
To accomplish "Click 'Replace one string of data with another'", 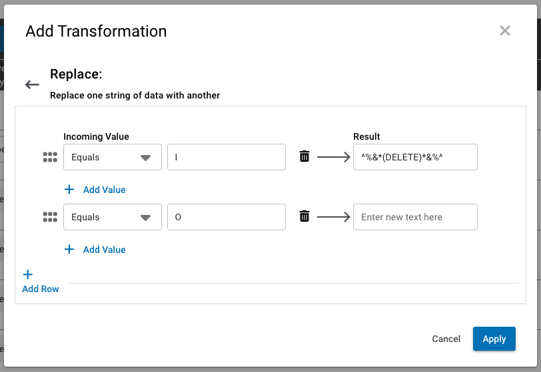I will click(x=135, y=96).
